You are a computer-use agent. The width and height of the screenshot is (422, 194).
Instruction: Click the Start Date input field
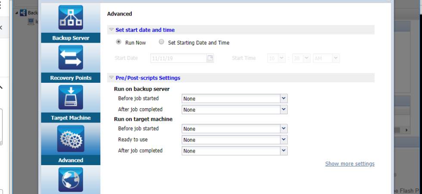click(178, 58)
